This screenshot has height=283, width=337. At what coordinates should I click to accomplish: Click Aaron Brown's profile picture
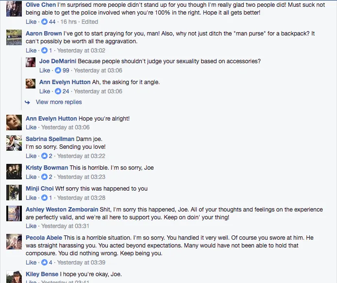point(14,37)
